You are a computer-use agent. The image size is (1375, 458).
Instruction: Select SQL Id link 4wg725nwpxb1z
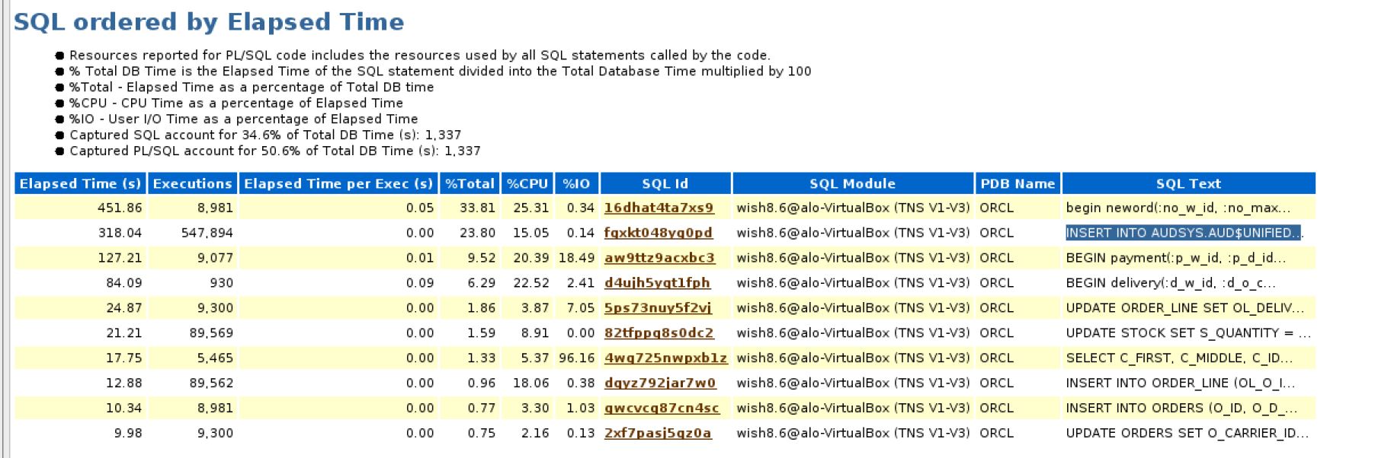pyautogui.click(x=665, y=358)
